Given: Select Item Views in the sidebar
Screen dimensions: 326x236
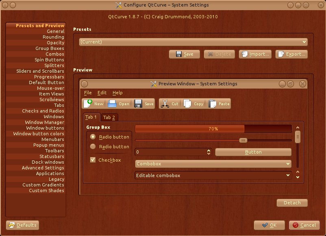Looking at the screenshot, I should tap(36, 94).
